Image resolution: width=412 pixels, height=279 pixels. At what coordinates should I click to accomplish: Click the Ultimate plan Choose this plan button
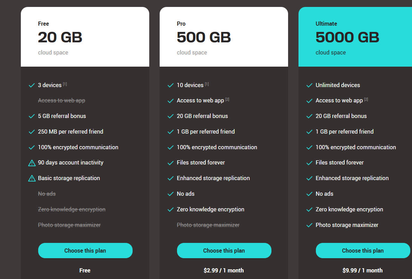(x=363, y=250)
